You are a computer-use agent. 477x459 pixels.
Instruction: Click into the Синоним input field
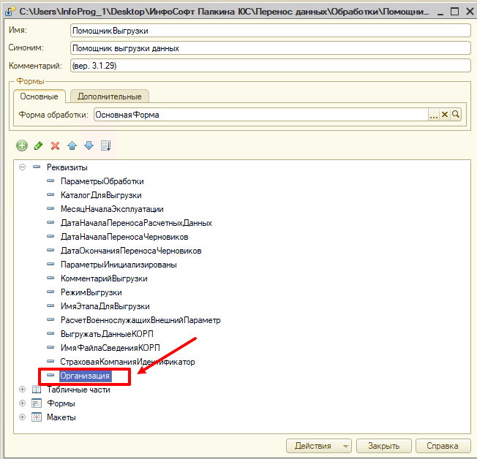(269, 48)
